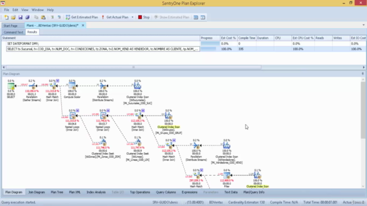Image resolution: width=367 pixels, height=206 pixels.
Task: Open the document tabs list dropdown arrow
Action: [x=364, y=25]
